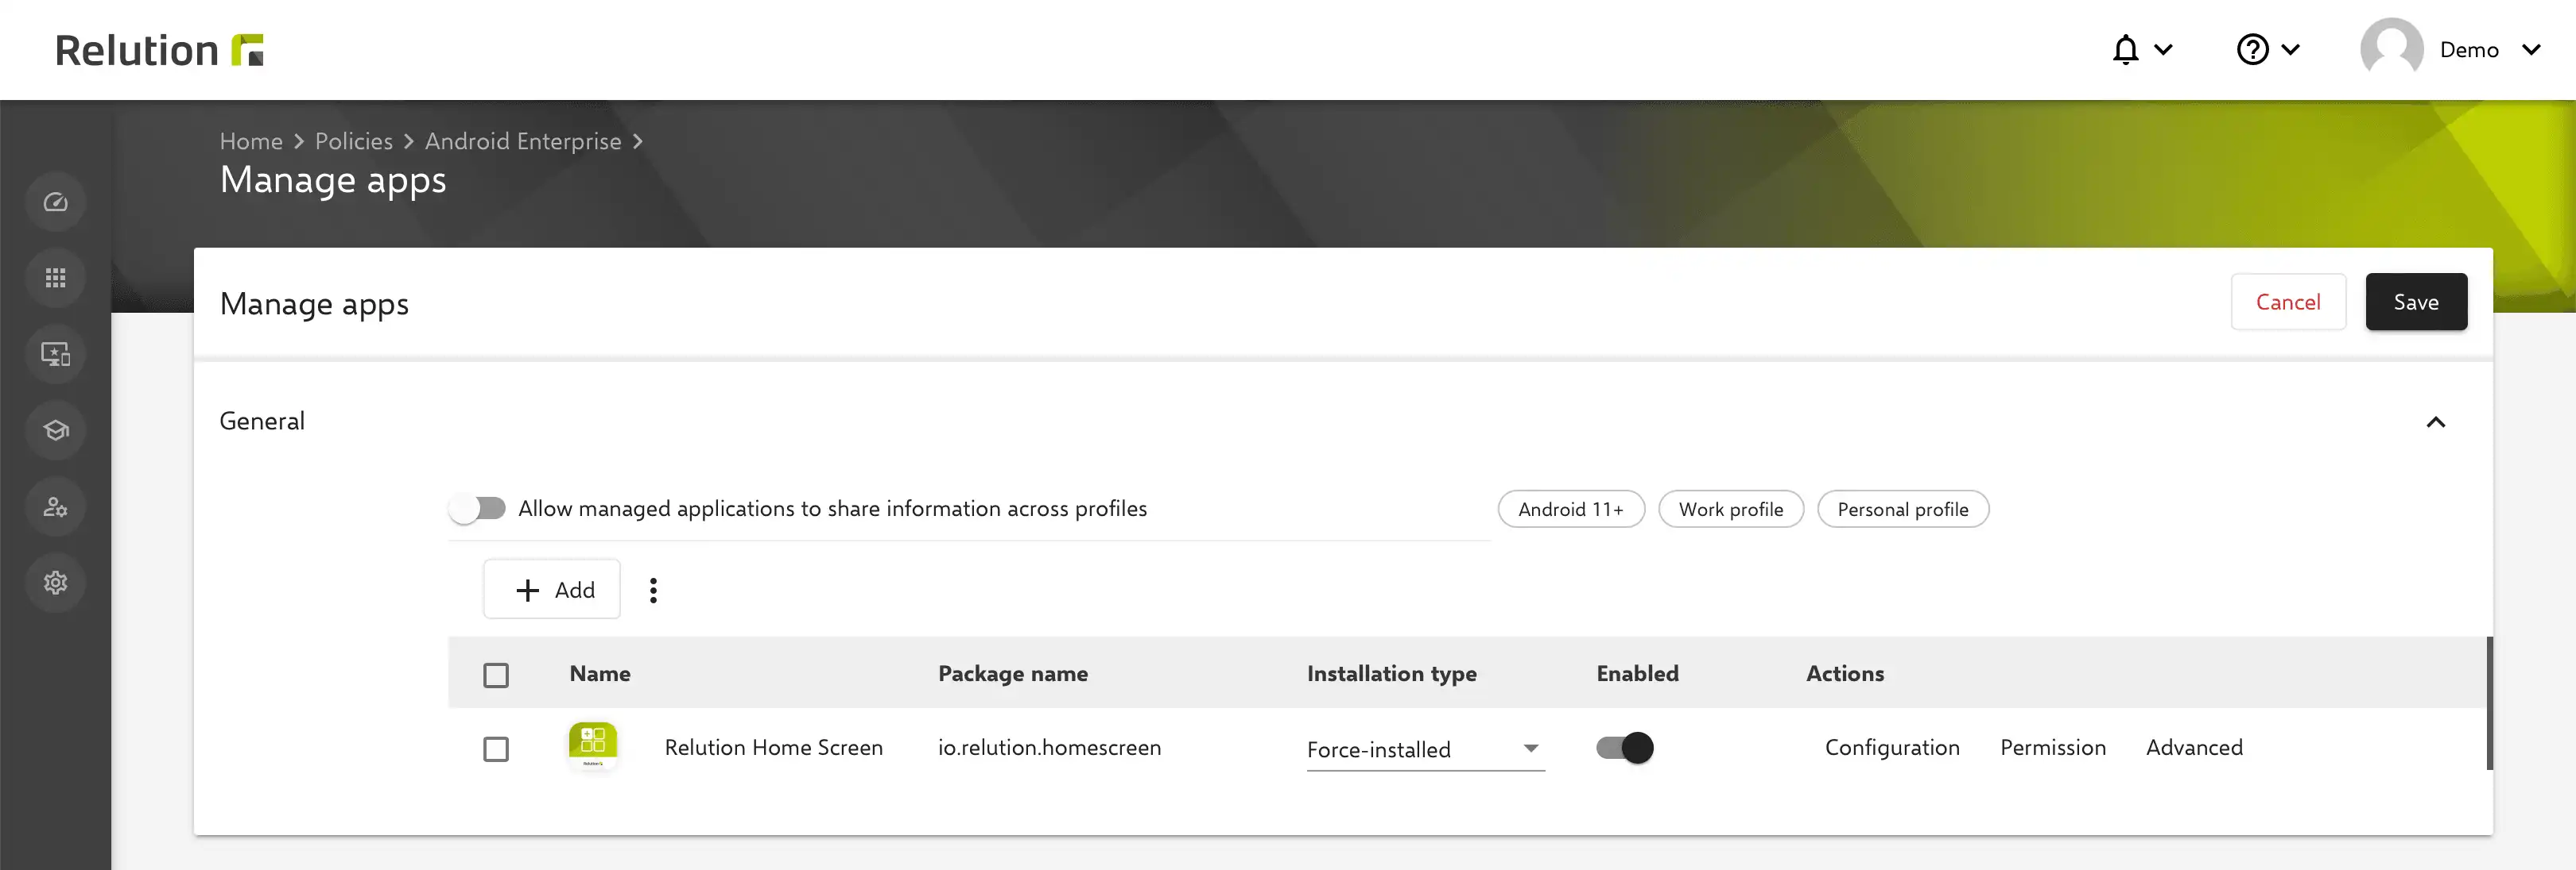
Task: Open the three-dot more options menu
Action: pyautogui.click(x=653, y=591)
